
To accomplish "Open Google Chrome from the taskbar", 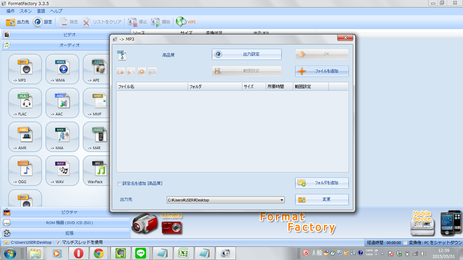I will point(99,253).
